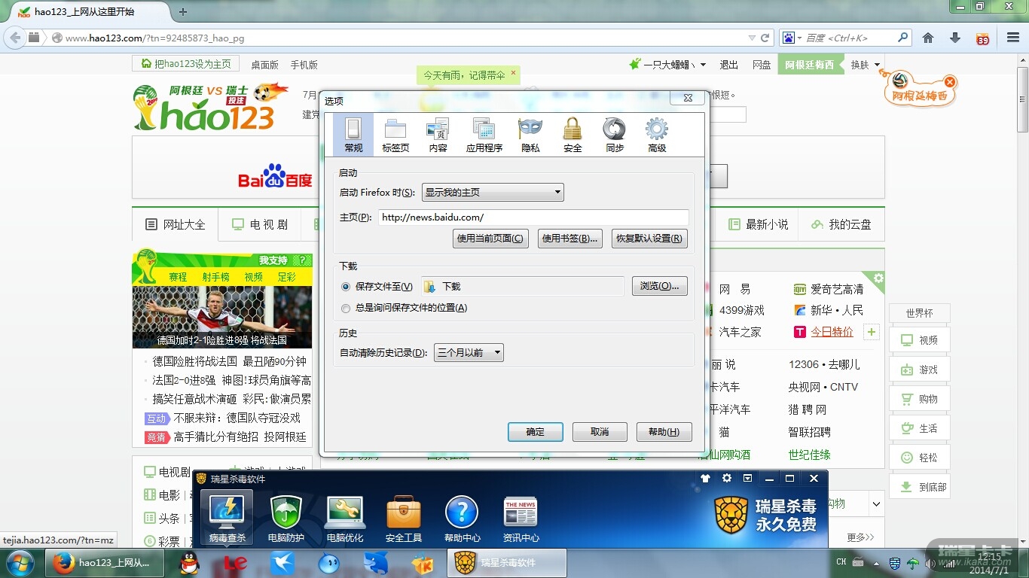Click 使用书签 button
1029x578 pixels.
click(x=570, y=239)
